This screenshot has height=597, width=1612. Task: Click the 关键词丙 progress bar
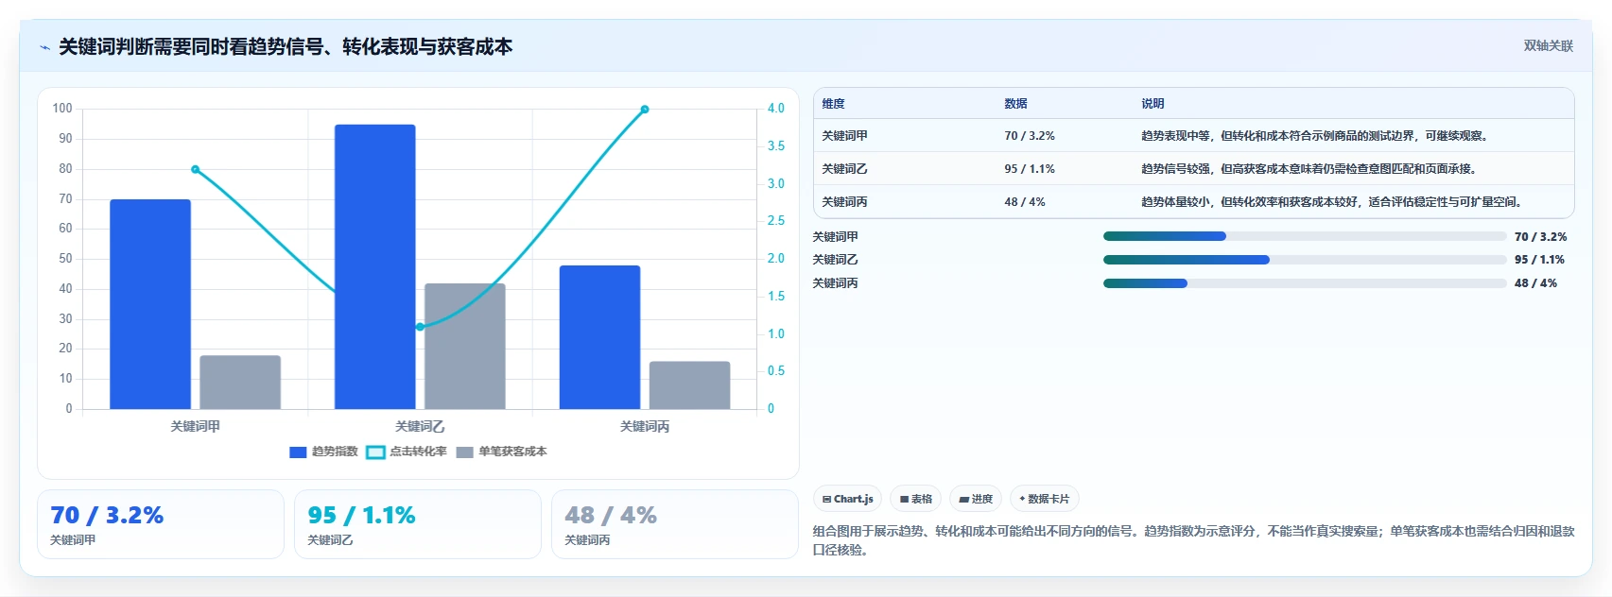click(1305, 283)
